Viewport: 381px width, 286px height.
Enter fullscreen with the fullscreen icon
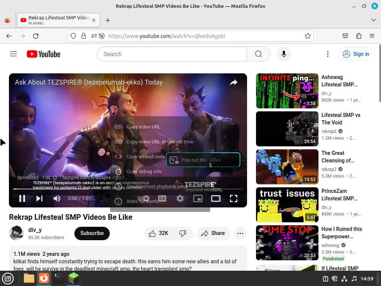pos(234,199)
